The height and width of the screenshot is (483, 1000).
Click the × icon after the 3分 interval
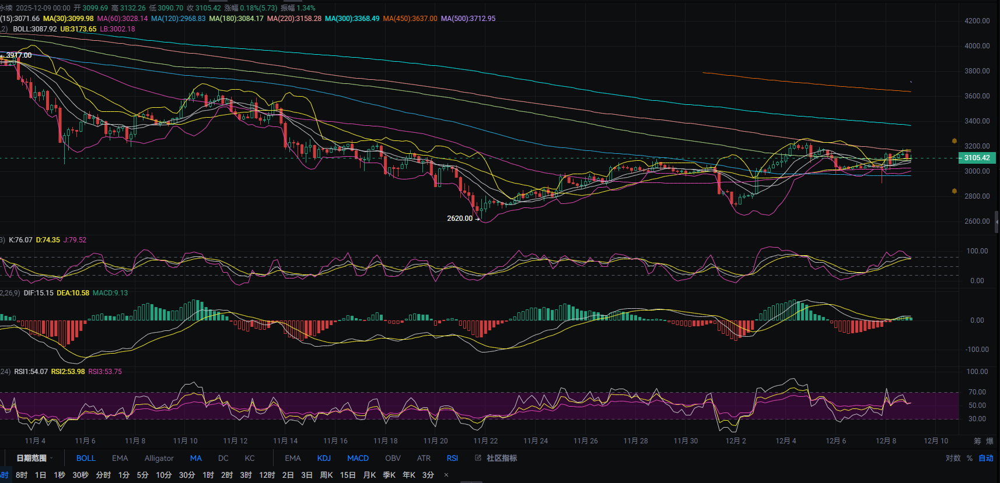pyautogui.click(x=446, y=475)
